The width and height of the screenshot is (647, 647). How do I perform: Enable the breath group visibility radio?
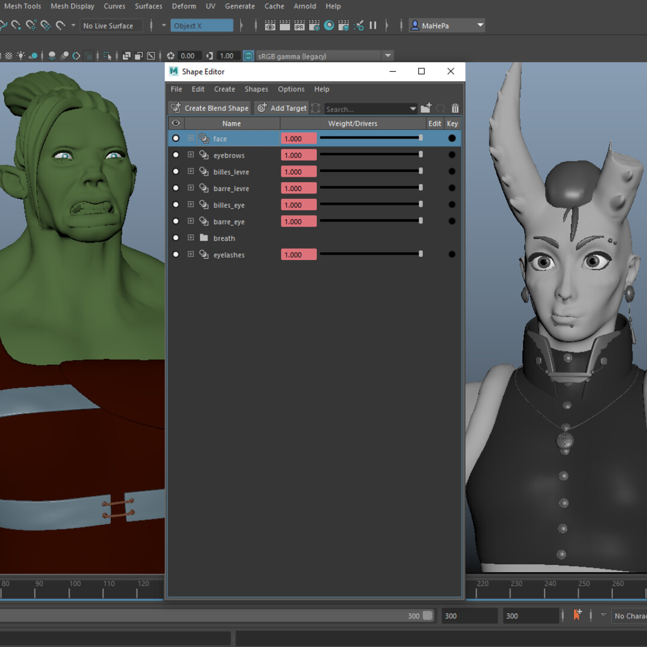176,238
